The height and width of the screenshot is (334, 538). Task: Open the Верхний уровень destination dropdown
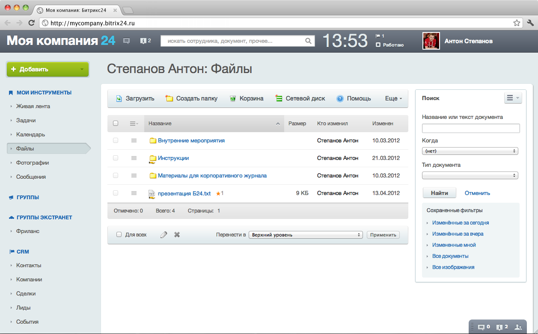pyautogui.click(x=306, y=235)
